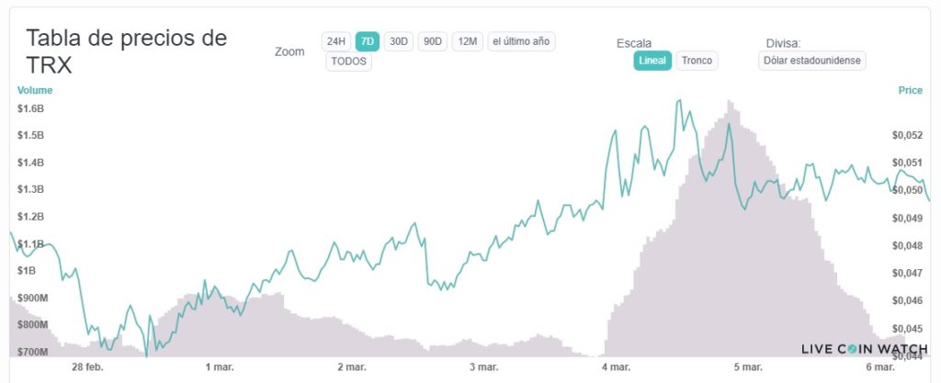Click the Volume axis label
Viewport: 941px width, 383px height.
click(35, 90)
